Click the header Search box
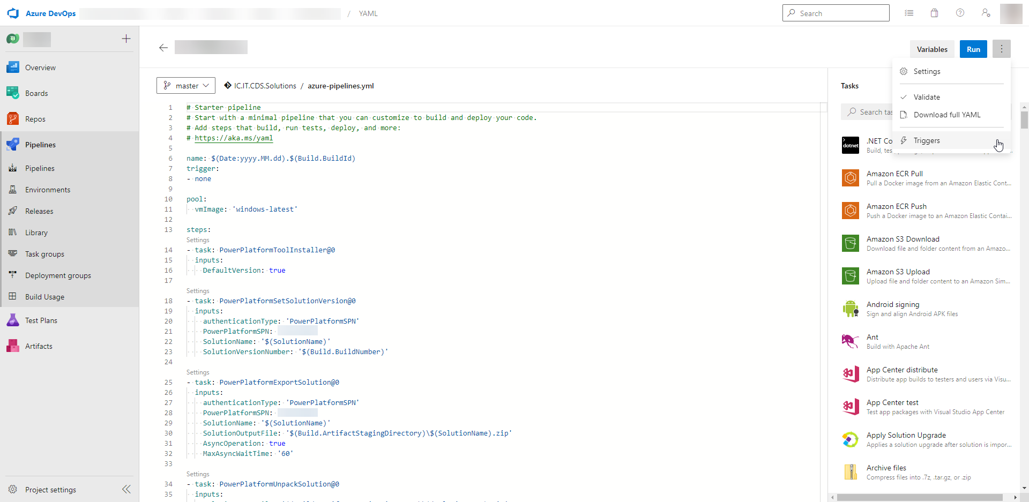The height and width of the screenshot is (502, 1029). click(x=836, y=13)
